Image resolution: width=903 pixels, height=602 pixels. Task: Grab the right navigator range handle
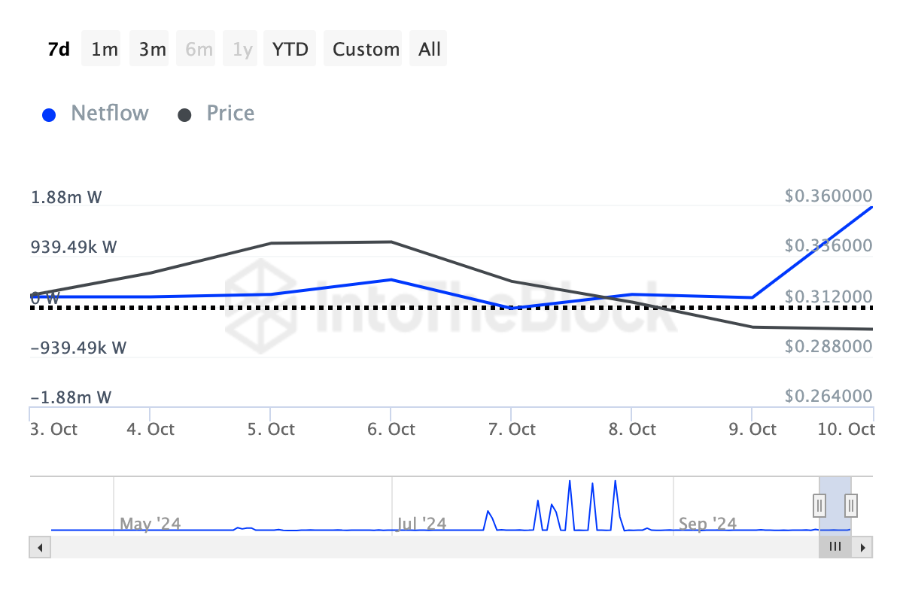click(851, 504)
